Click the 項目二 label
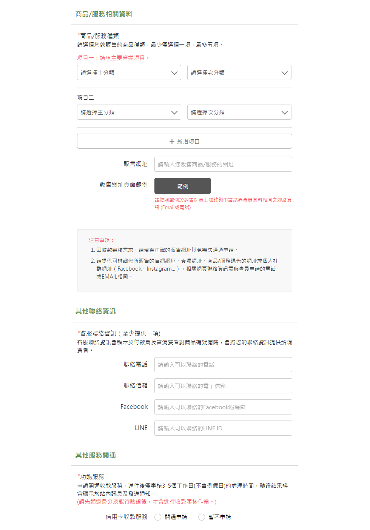370x530 pixels. pos(86,97)
